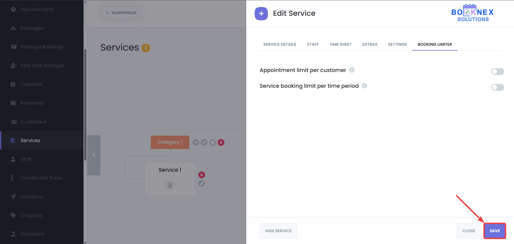Image resolution: width=514 pixels, height=244 pixels.
Task: Select the pencil edit icon on Category 1
Action: coord(204,142)
